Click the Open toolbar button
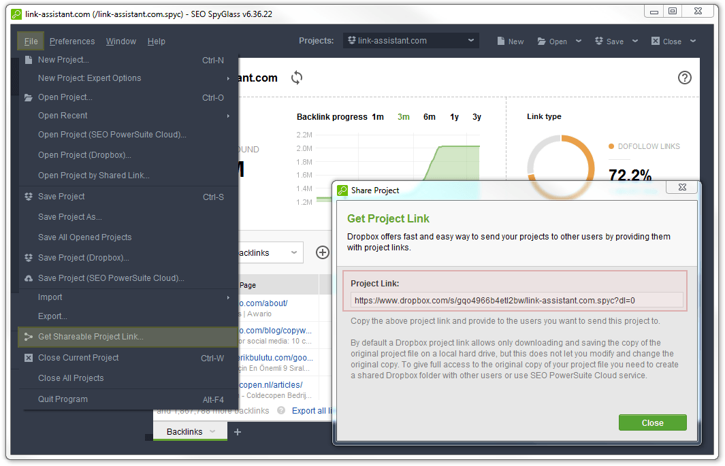The width and height of the screenshot is (725, 466). pyautogui.click(x=552, y=41)
